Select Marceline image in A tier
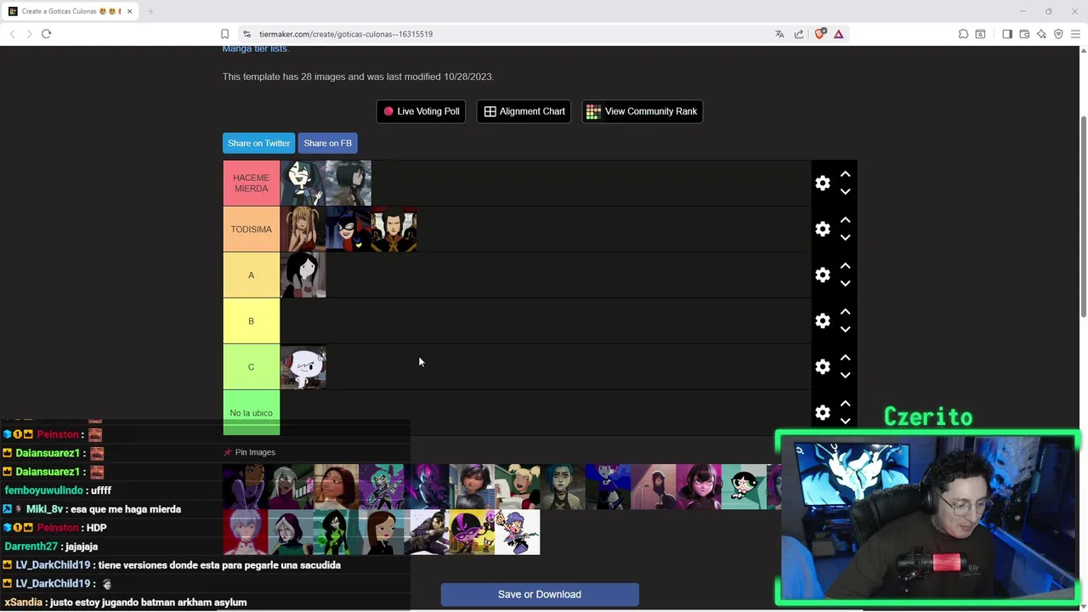1088x612 pixels. [x=303, y=275]
